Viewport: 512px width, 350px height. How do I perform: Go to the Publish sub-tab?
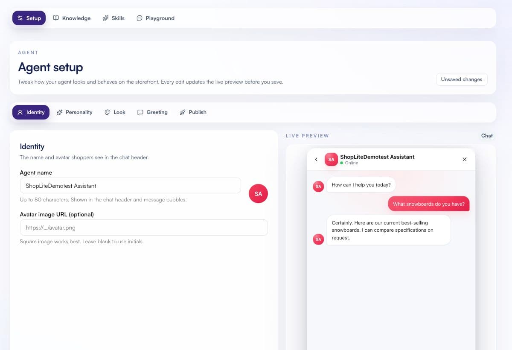pos(193,112)
